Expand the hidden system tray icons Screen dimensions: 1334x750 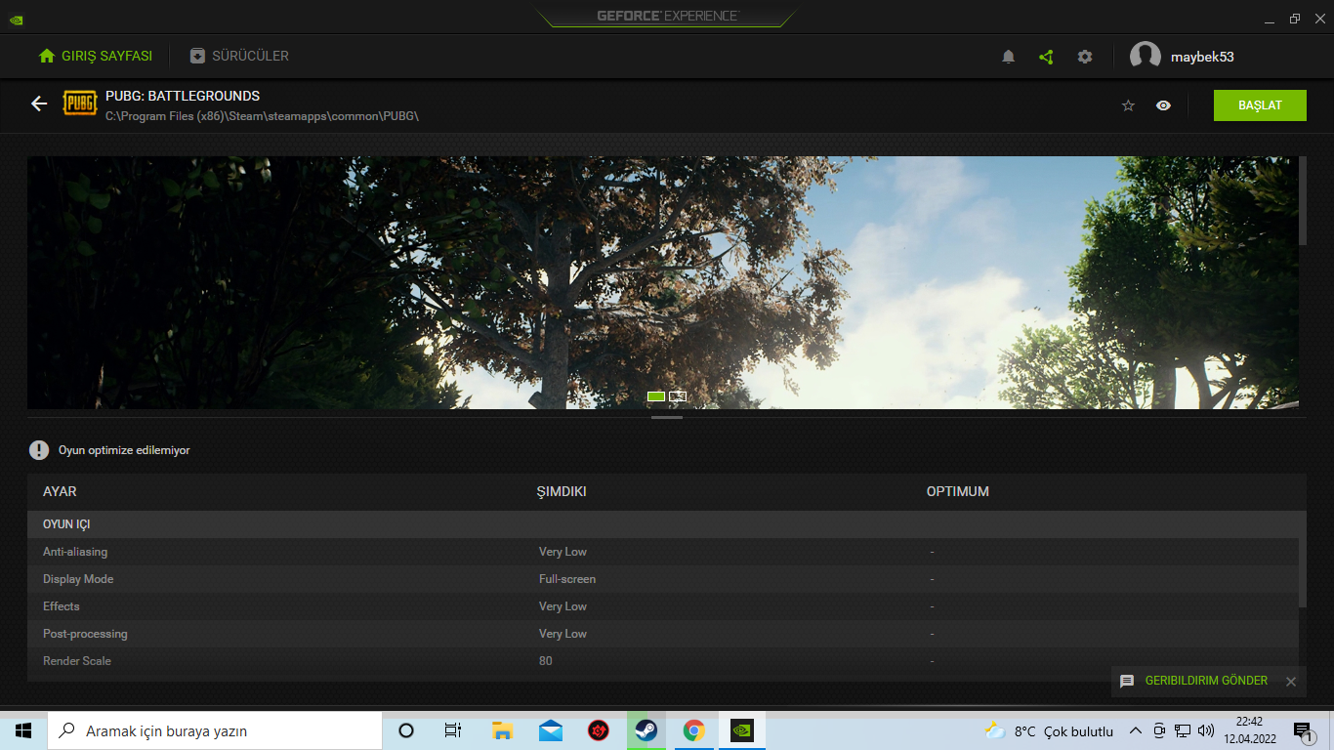click(1135, 730)
